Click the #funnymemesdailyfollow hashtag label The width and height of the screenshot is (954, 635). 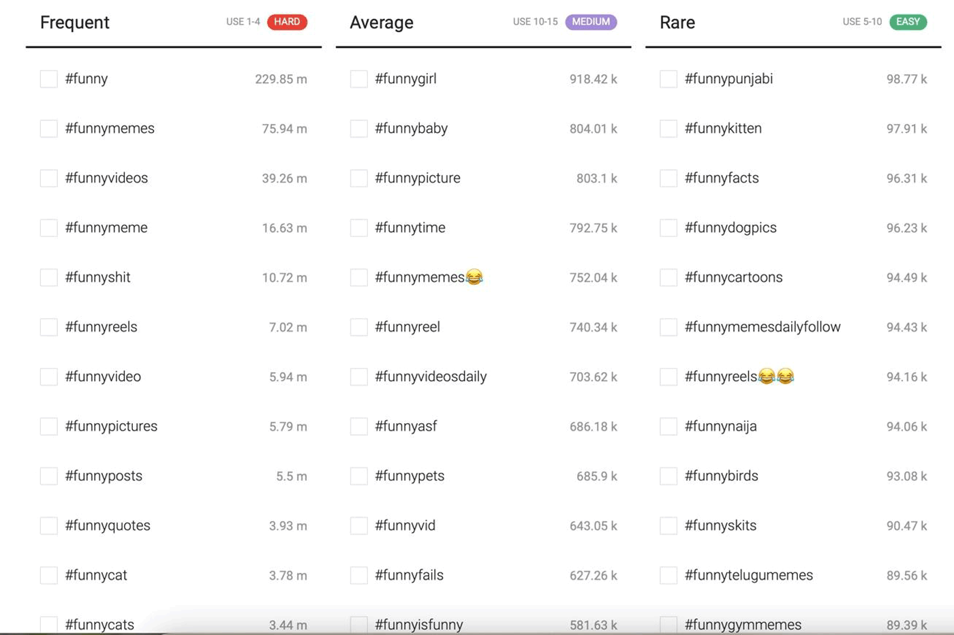pyautogui.click(x=763, y=327)
